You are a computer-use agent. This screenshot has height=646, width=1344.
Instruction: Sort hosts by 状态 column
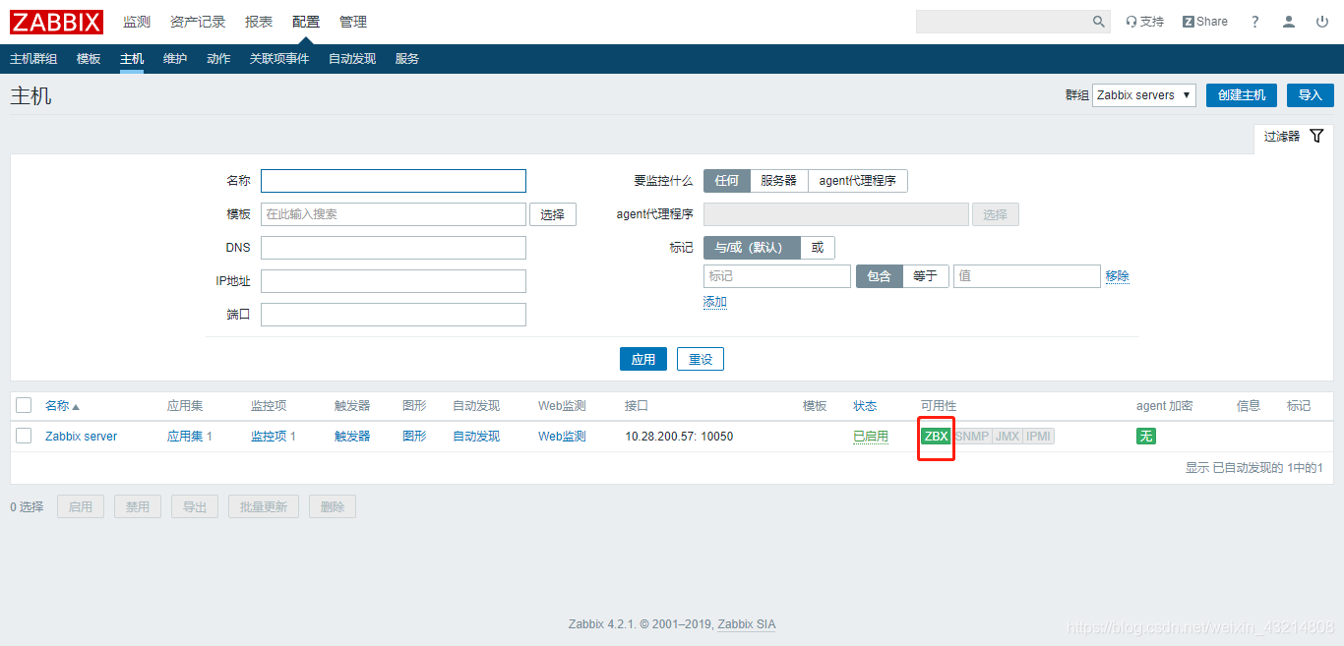pyautogui.click(x=865, y=406)
